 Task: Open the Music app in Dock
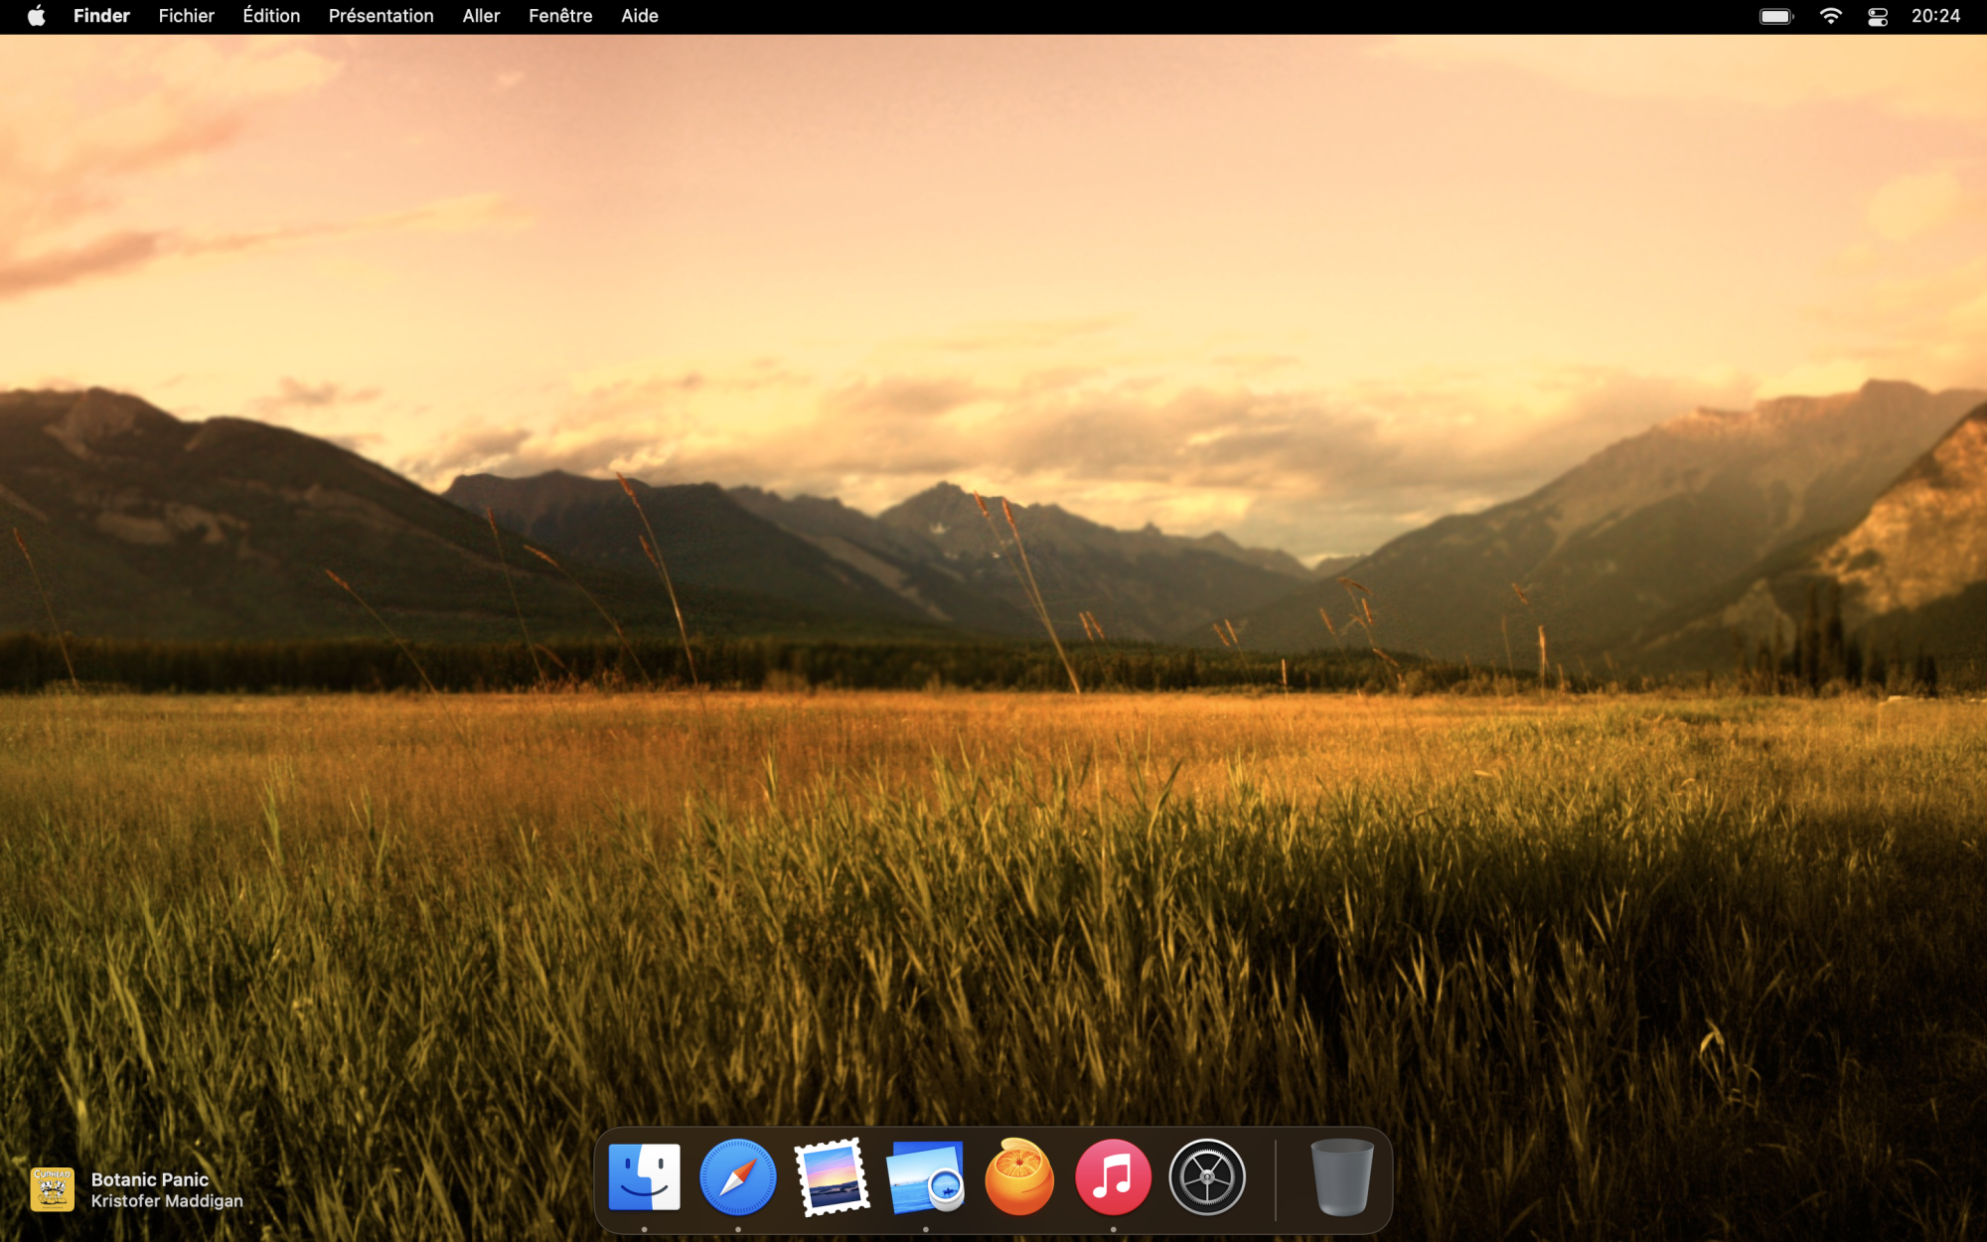(x=1113, y=1177)
